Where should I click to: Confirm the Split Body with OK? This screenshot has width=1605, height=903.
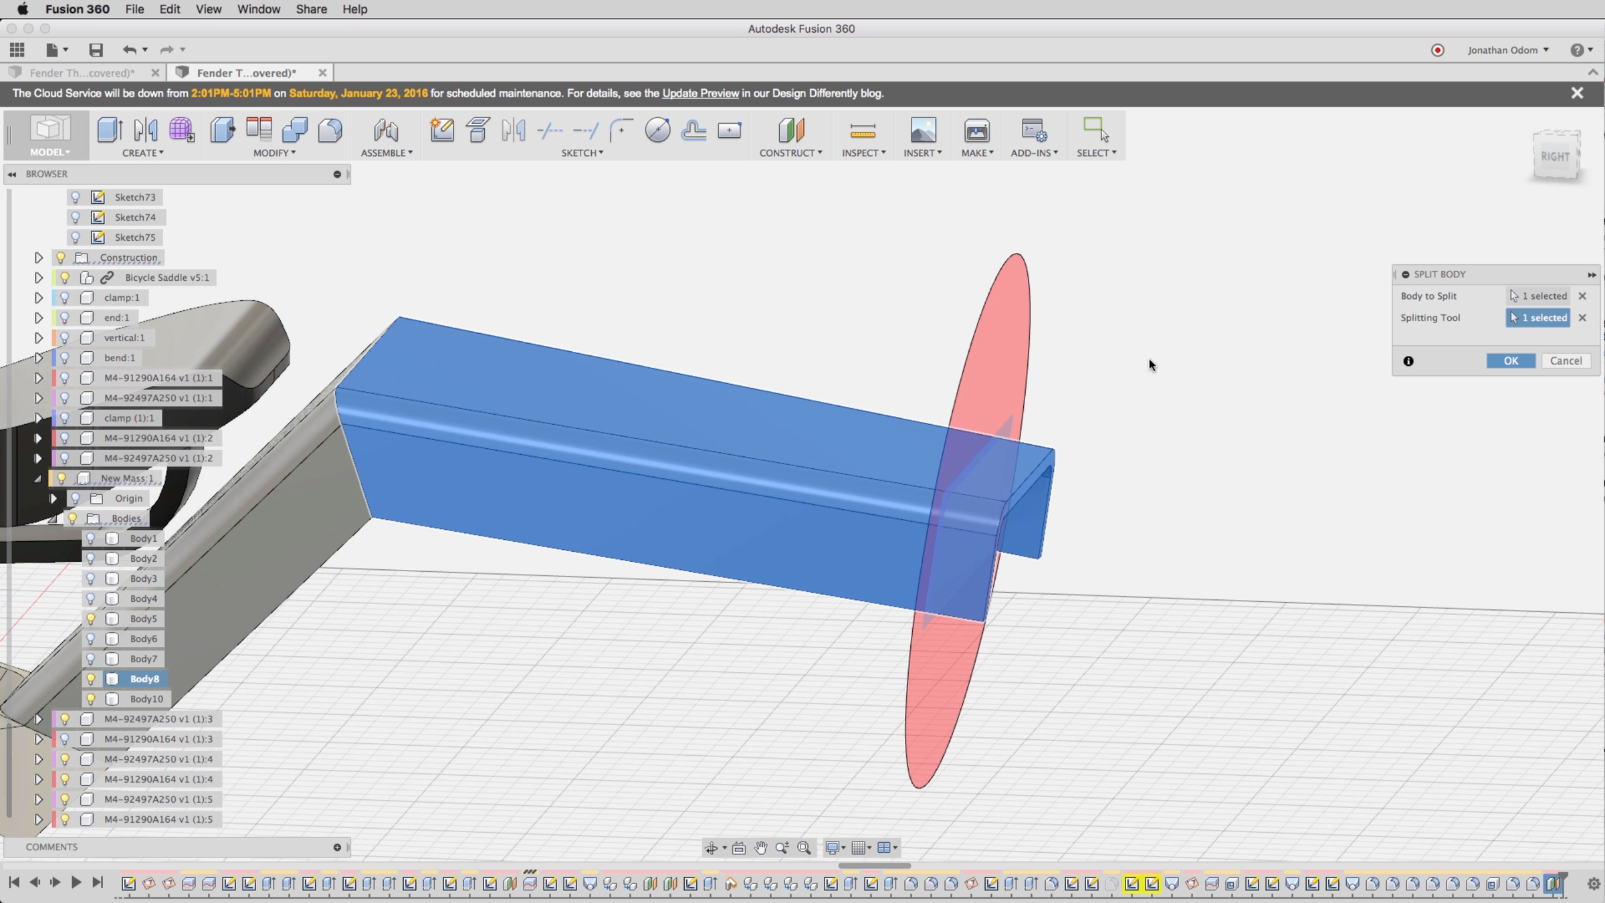pyautogui.click(x=1510, y=361)
